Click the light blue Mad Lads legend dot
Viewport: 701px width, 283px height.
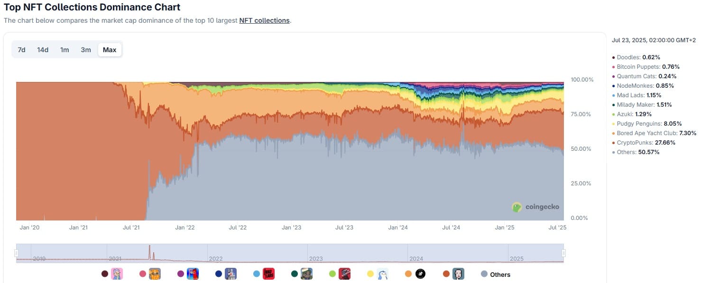pos(257,274)
